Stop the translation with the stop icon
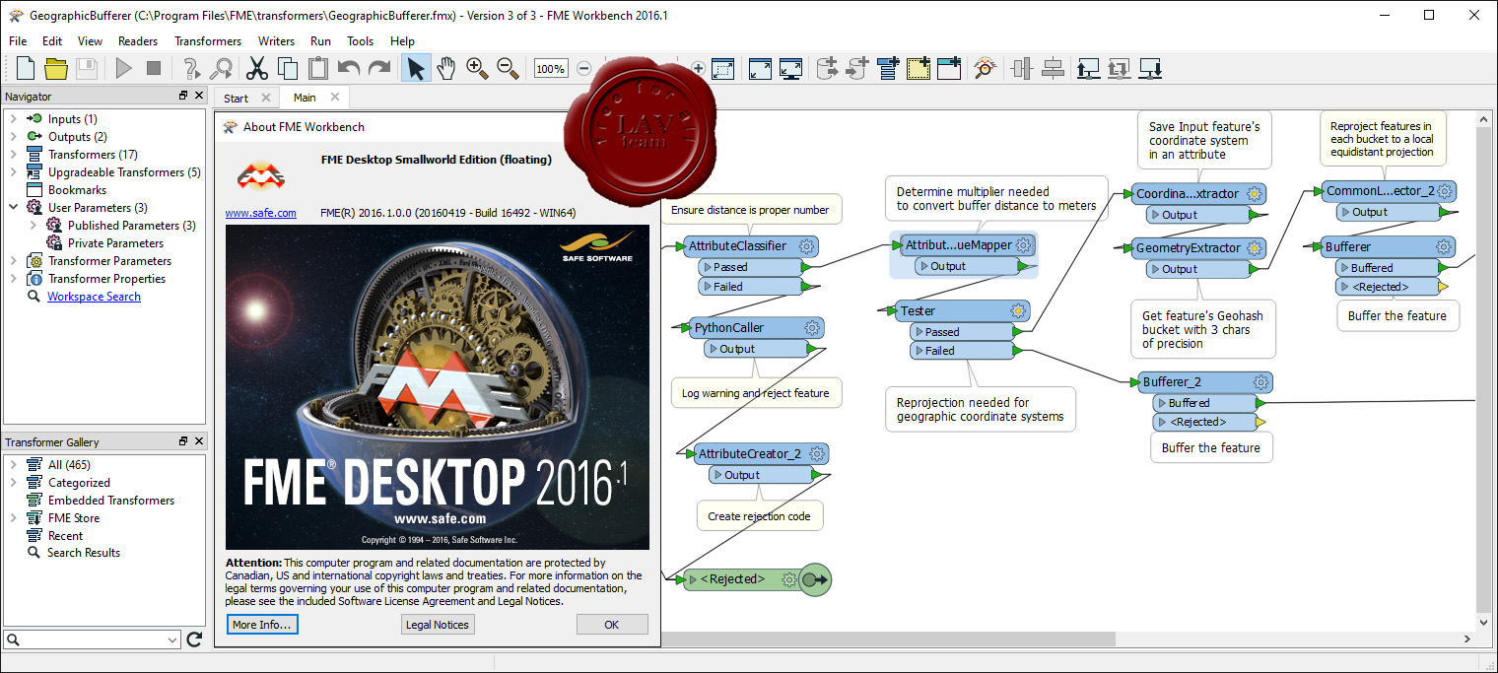Viewport: 1498px width, 673px height. (154, 68)
